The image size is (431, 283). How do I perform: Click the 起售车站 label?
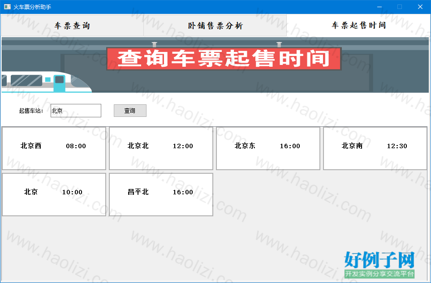[x=31, y=111]
